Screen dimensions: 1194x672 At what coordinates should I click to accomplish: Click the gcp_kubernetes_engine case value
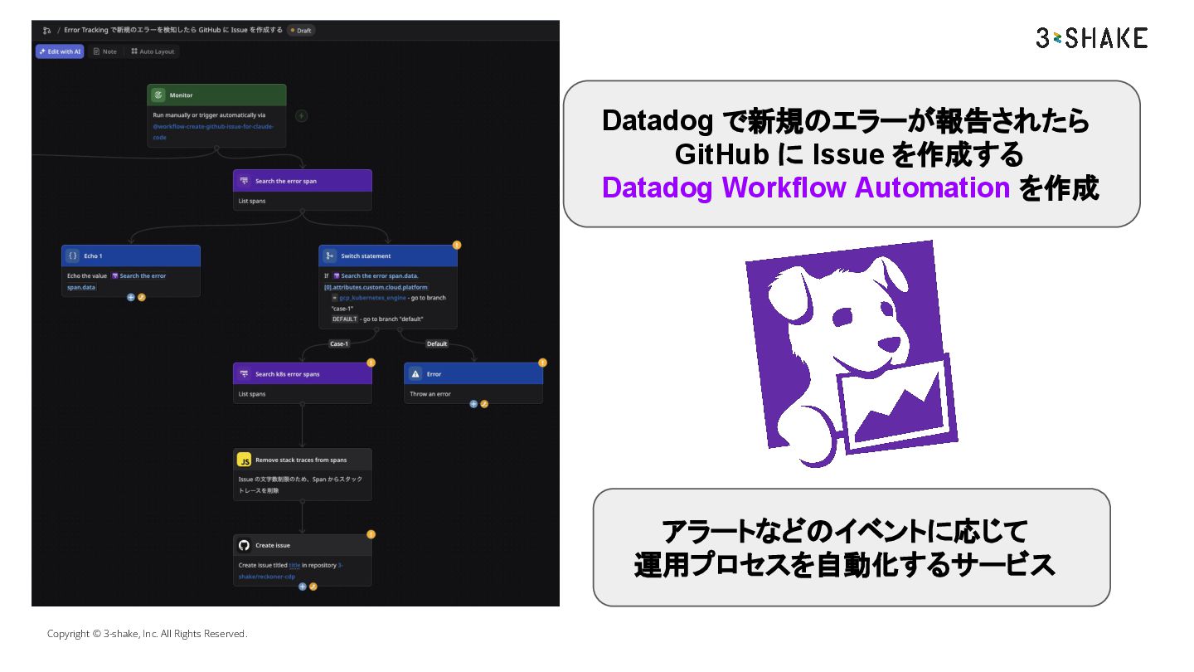pos(372,297)
